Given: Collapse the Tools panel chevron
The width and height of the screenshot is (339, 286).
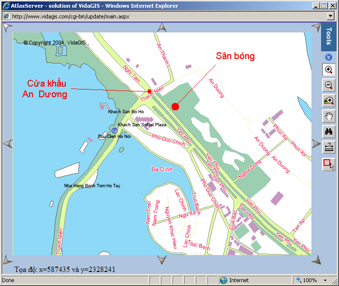Looking at the screenshot, I should coord(329,57).
